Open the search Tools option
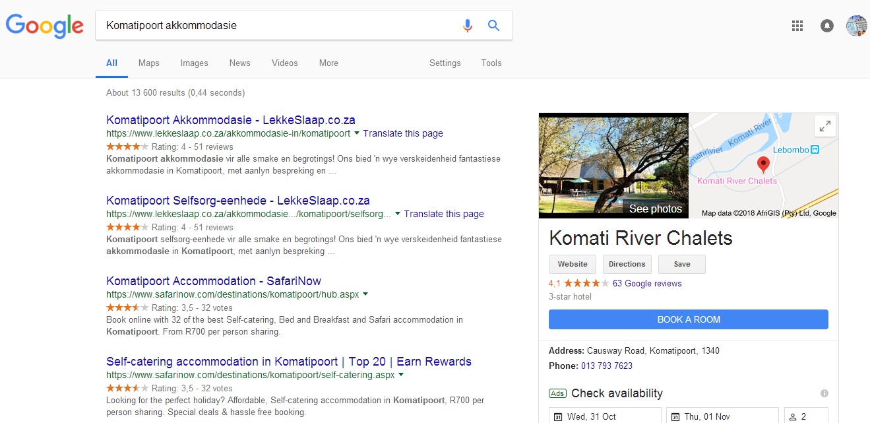This screenshot has width=870, height=423. coord(491,63)
